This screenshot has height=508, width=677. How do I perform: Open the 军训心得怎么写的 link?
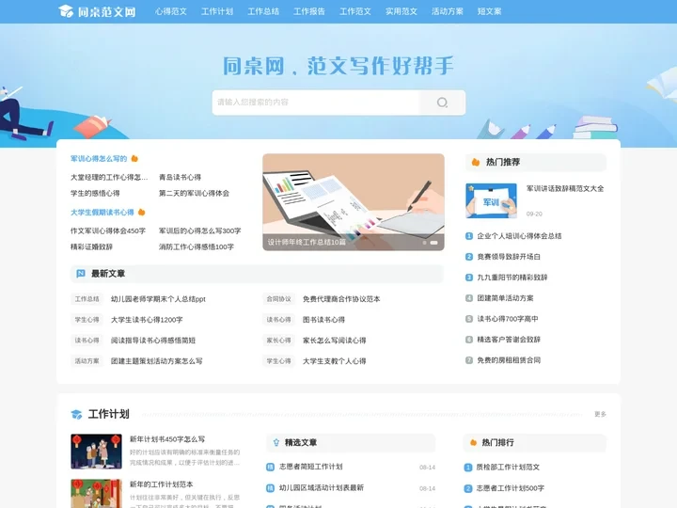pyautogui.click(x=99, y=159)
